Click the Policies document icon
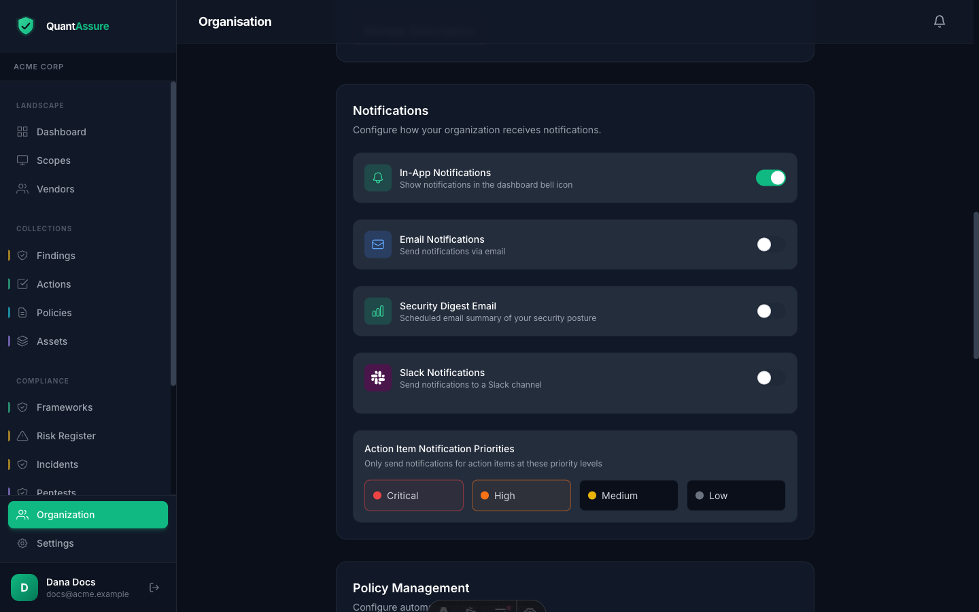This screenshot has width=979, height=612. (22, 312)
